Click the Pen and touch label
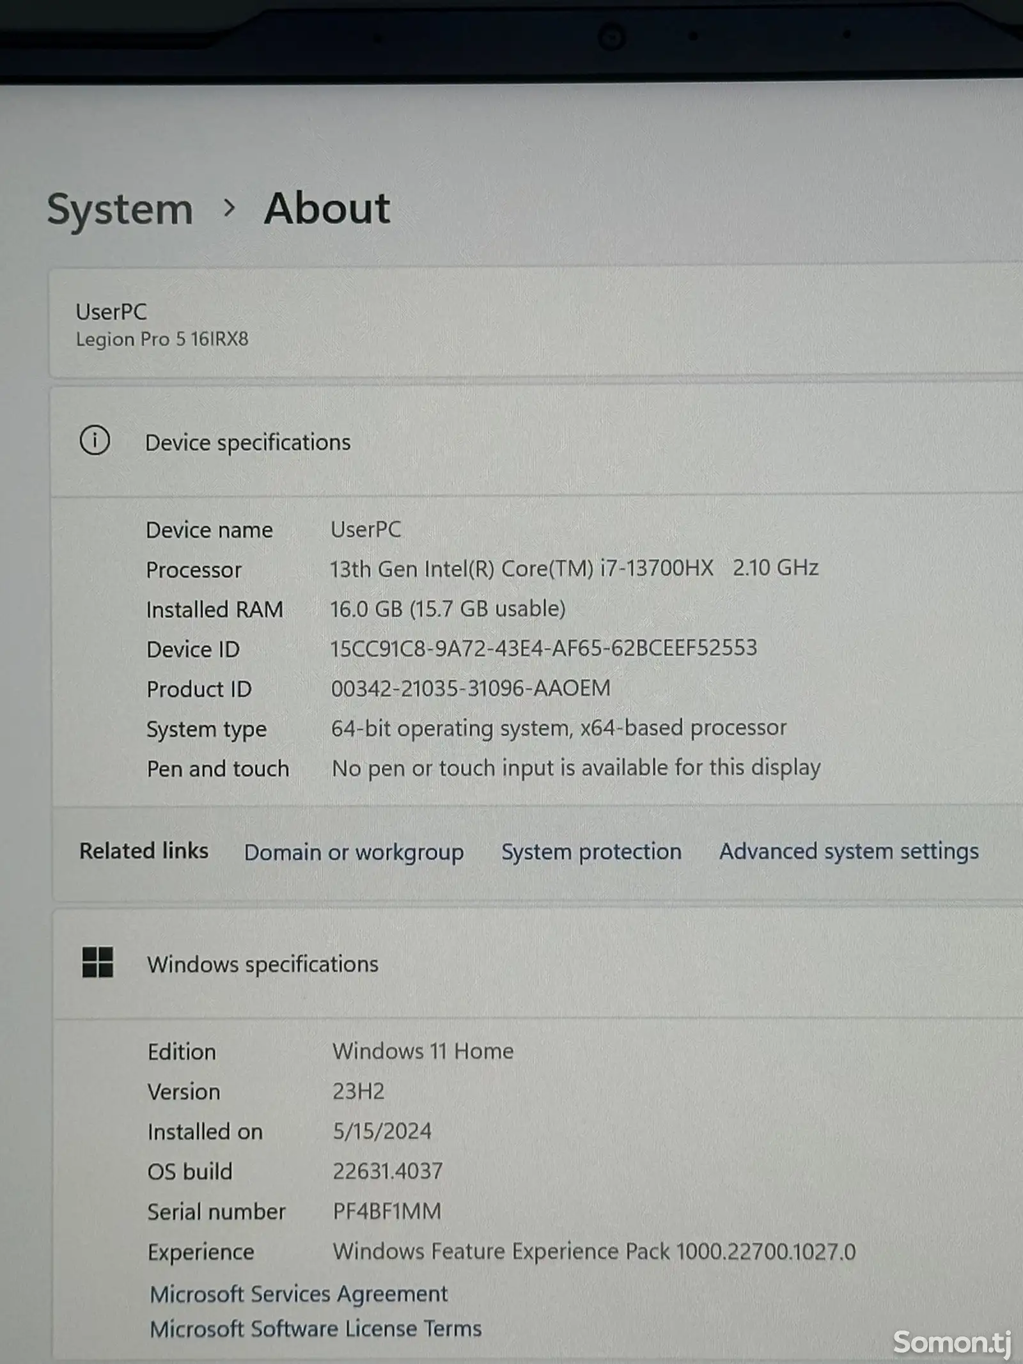The image size is (1023, 1364). pyautogui.click(x=218, y=769)
